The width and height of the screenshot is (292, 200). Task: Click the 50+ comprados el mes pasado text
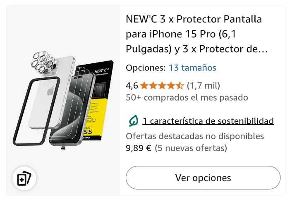pos(187,97)
